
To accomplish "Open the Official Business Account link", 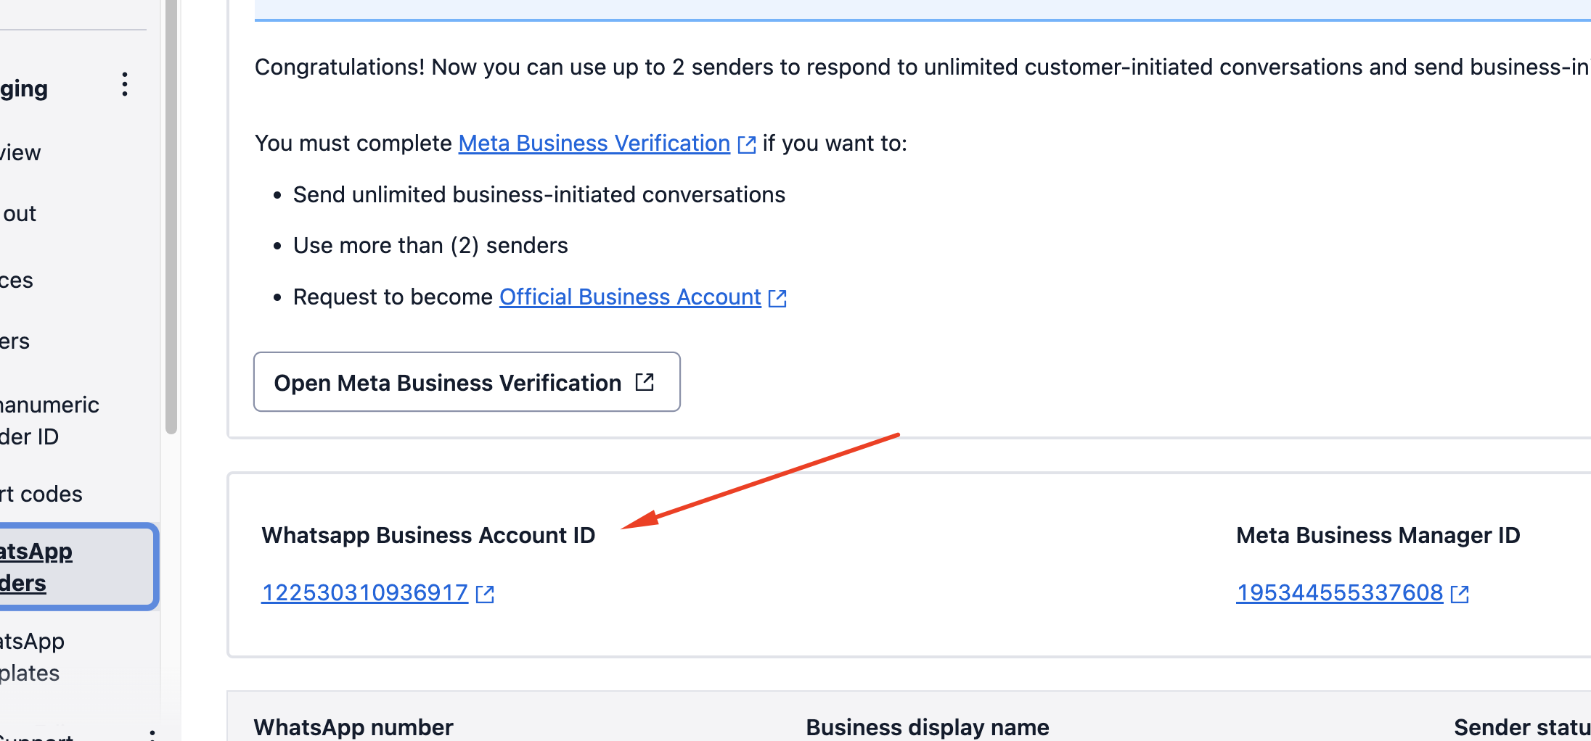I will pyautogui.click(x=630, y=297).
